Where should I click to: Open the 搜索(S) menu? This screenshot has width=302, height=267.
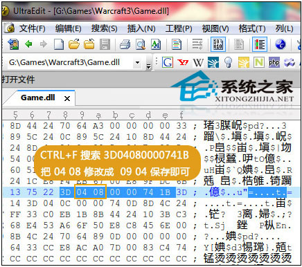point(105,28)
